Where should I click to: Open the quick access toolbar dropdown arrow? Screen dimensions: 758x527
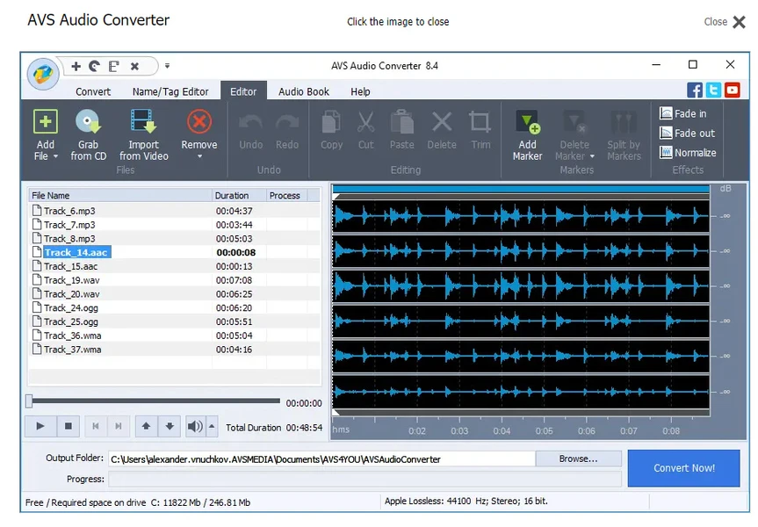(x=166, y=65)
